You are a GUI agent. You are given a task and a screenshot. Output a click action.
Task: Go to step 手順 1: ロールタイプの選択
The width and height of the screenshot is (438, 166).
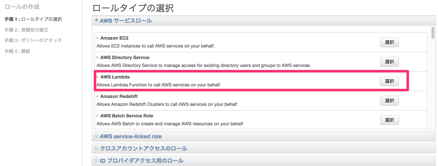click(33, 19)
